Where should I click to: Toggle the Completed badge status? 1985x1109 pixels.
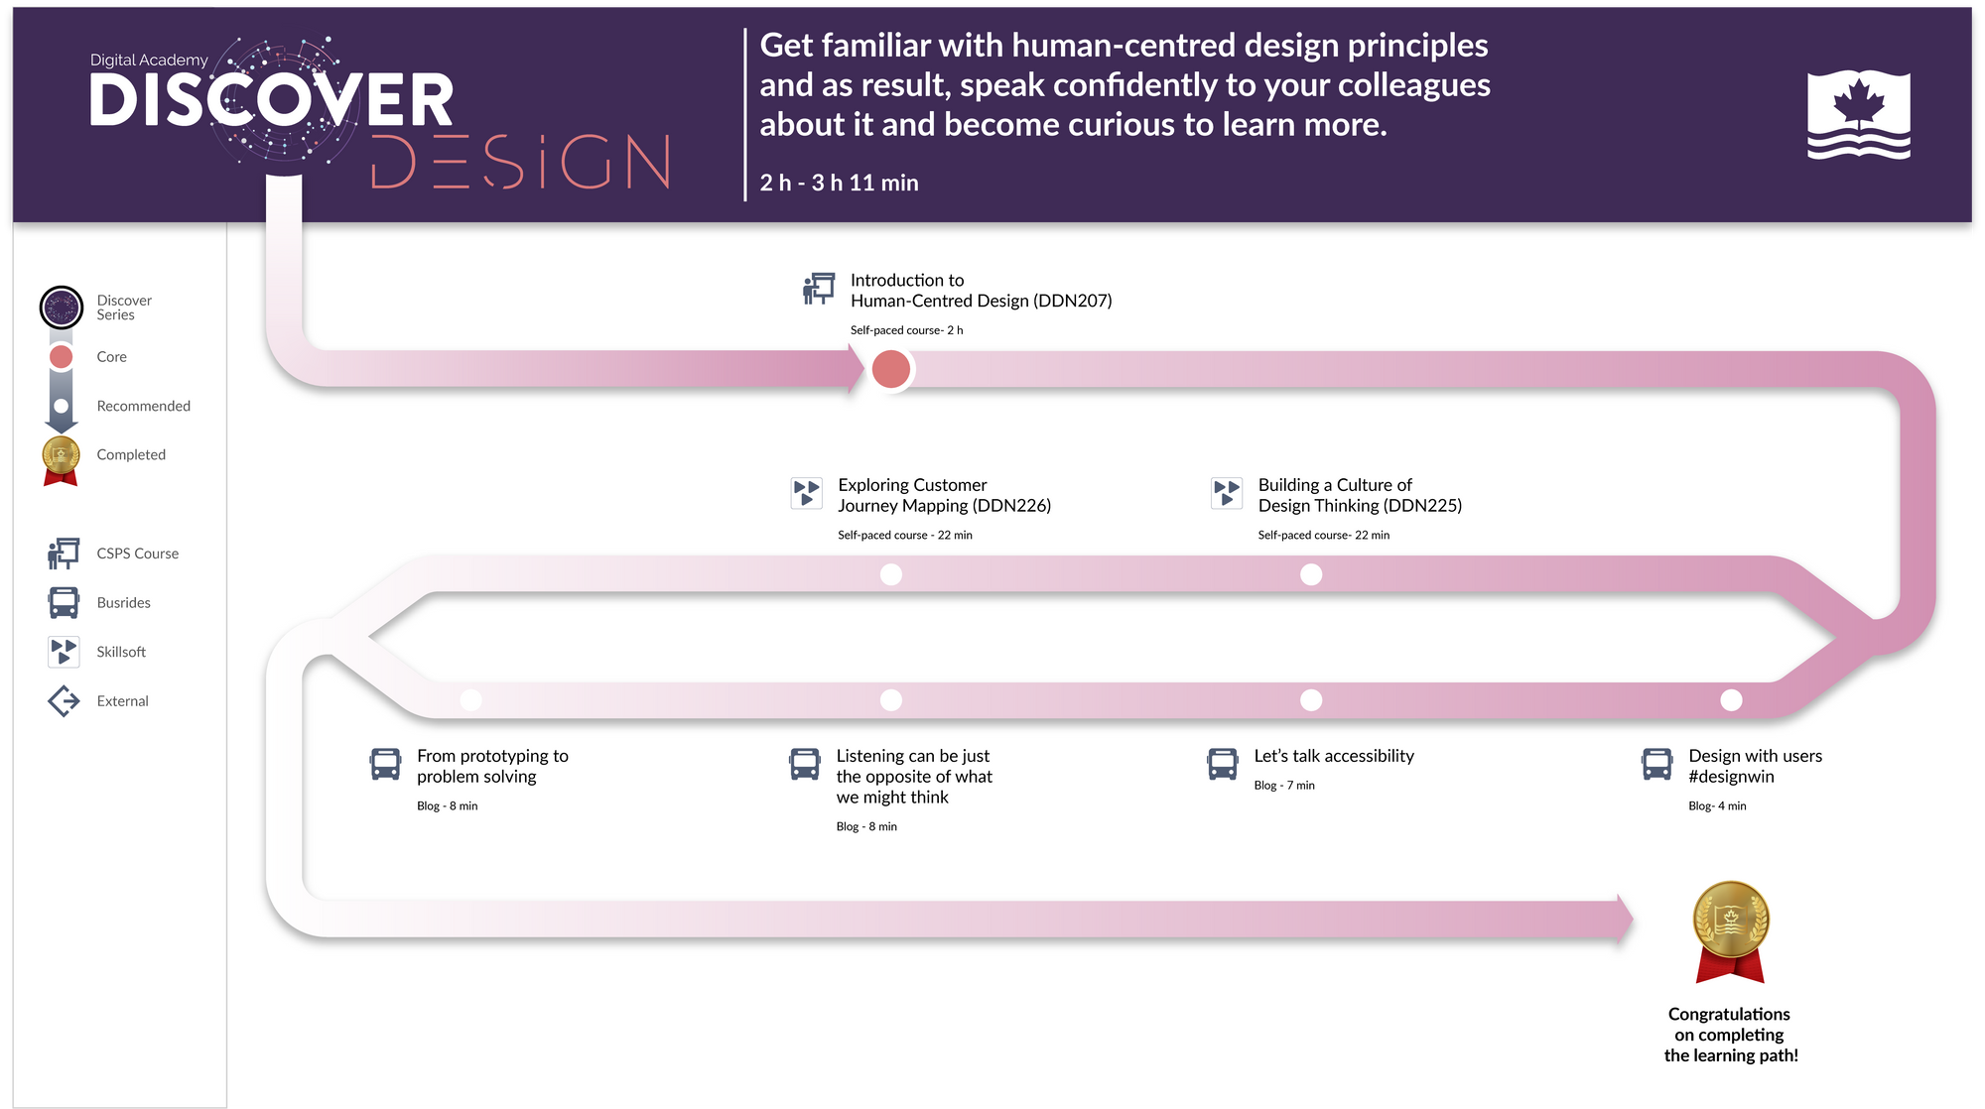[62, 453]
